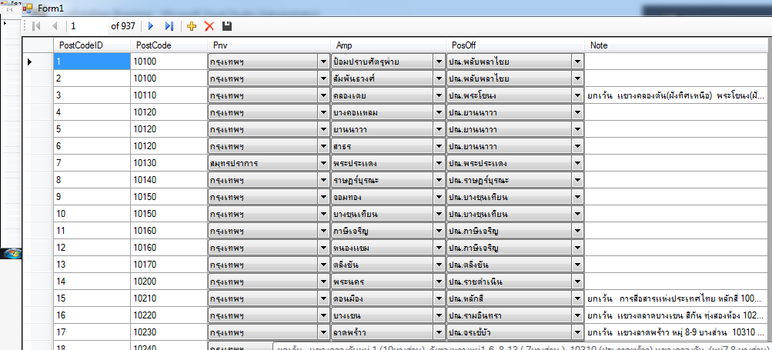Select the PostCode cell '10170'

pos(169,265)
